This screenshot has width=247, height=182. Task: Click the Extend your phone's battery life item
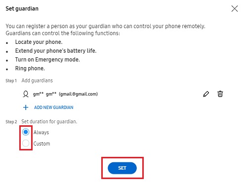click(x=56, y=51)
